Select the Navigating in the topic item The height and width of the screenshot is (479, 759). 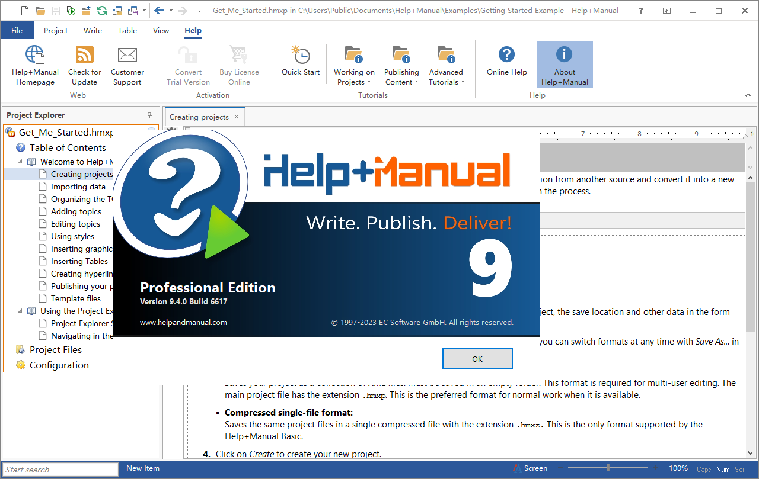[x=82, y=336]
